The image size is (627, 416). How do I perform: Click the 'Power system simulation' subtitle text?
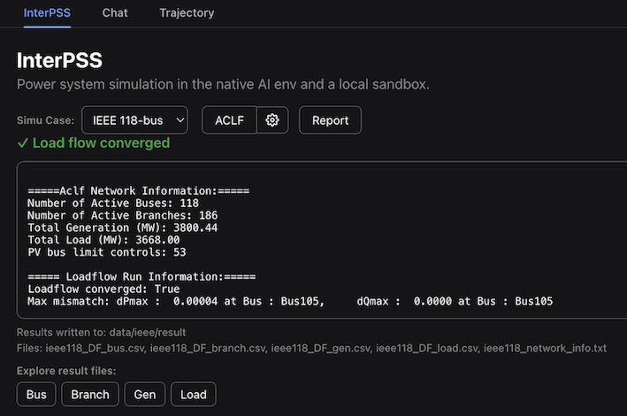[223, 84]
